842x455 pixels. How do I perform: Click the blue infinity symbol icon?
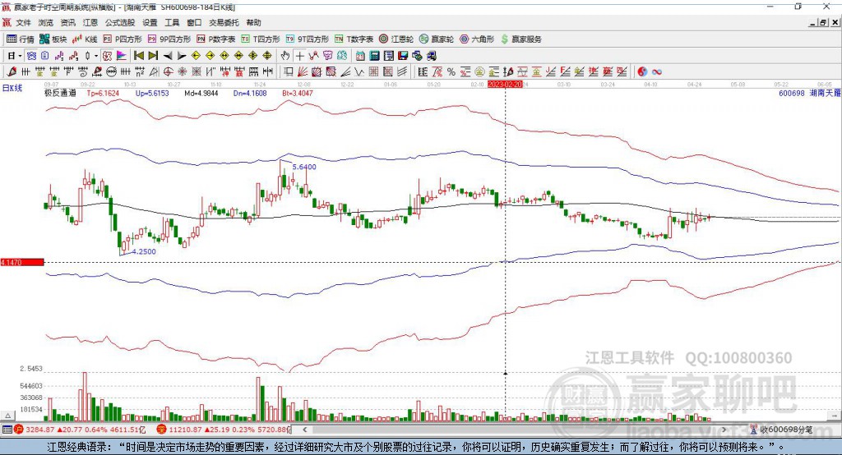click(x=657, y=71)
